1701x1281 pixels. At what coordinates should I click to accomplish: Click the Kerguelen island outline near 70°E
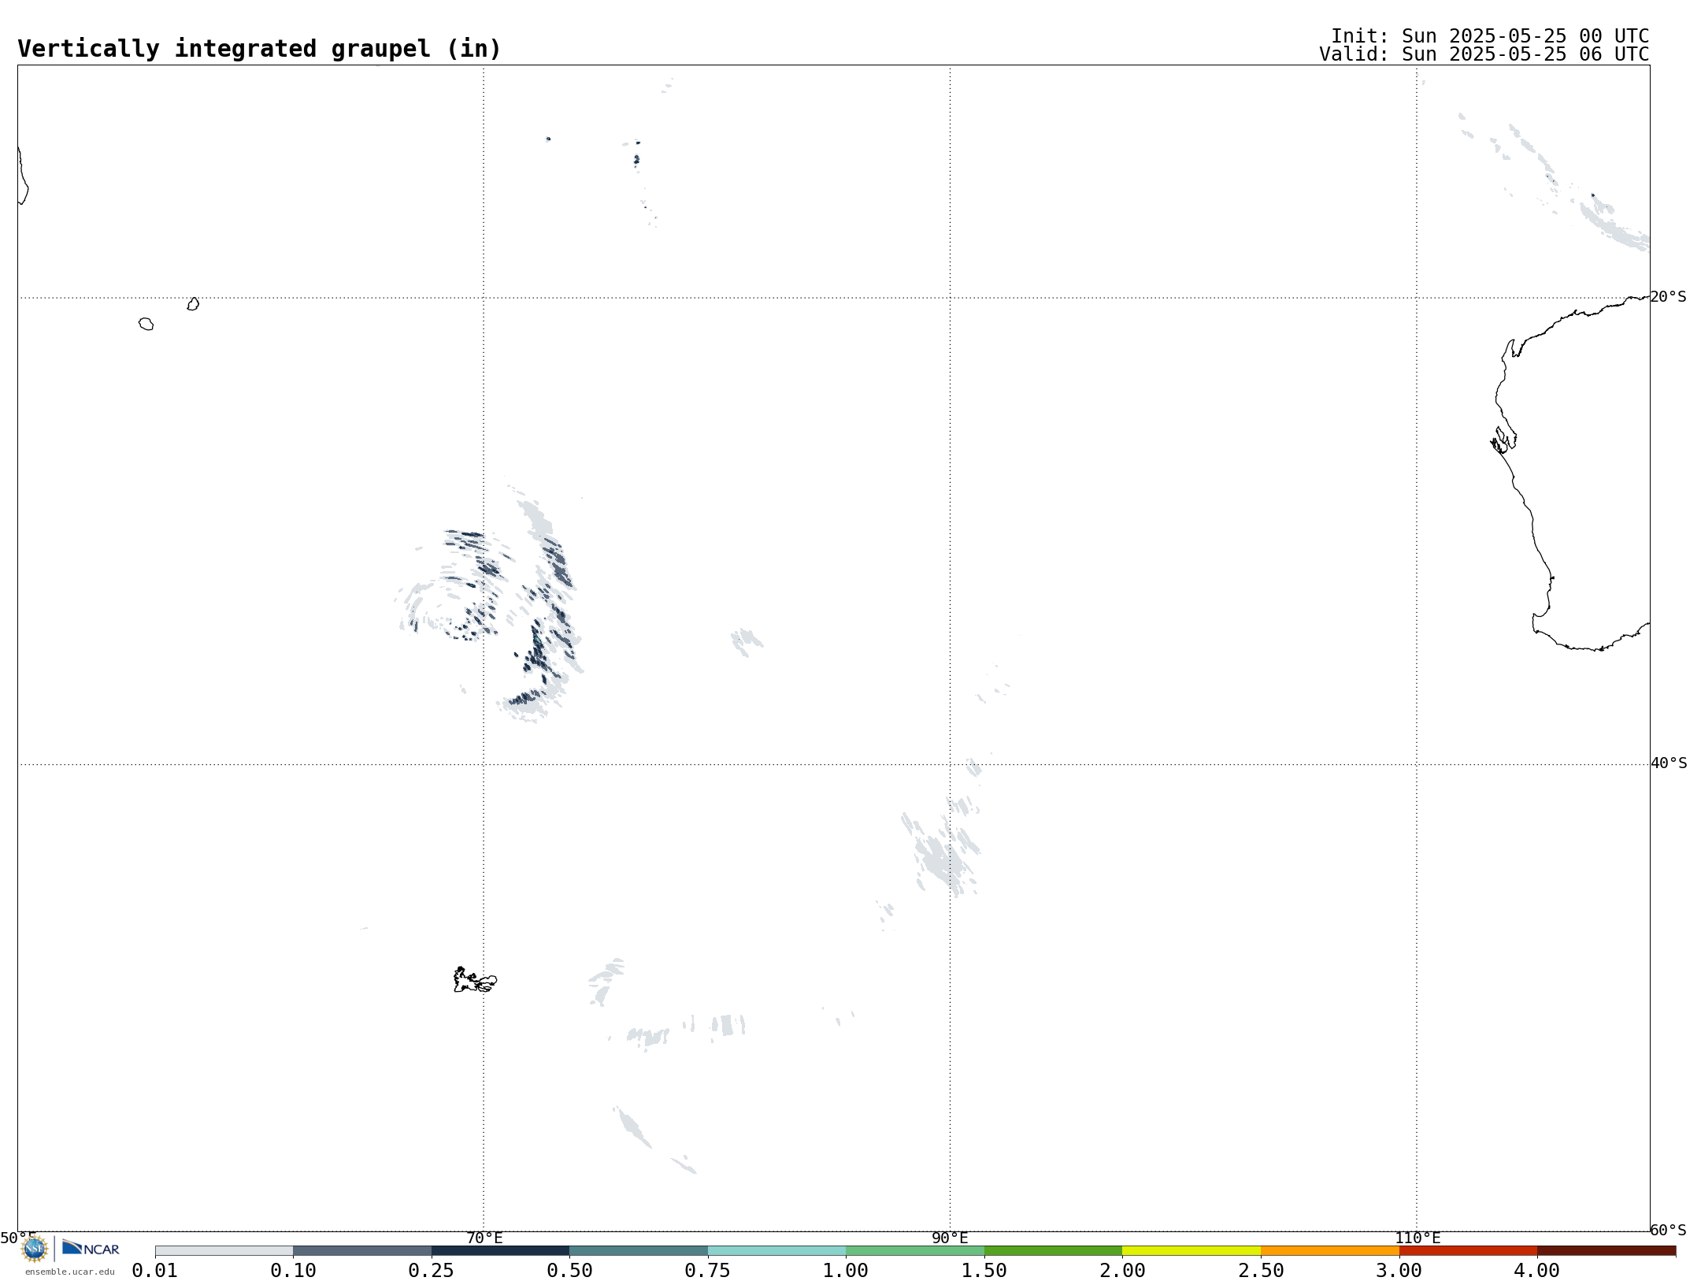pos(475,980)
